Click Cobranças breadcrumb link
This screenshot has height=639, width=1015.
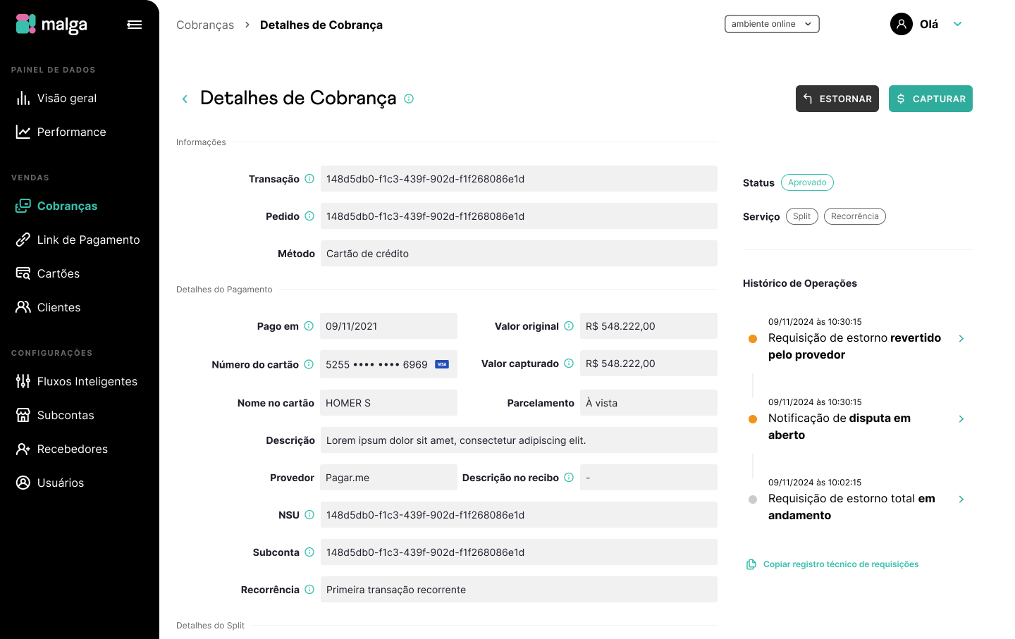click(205, 25)
